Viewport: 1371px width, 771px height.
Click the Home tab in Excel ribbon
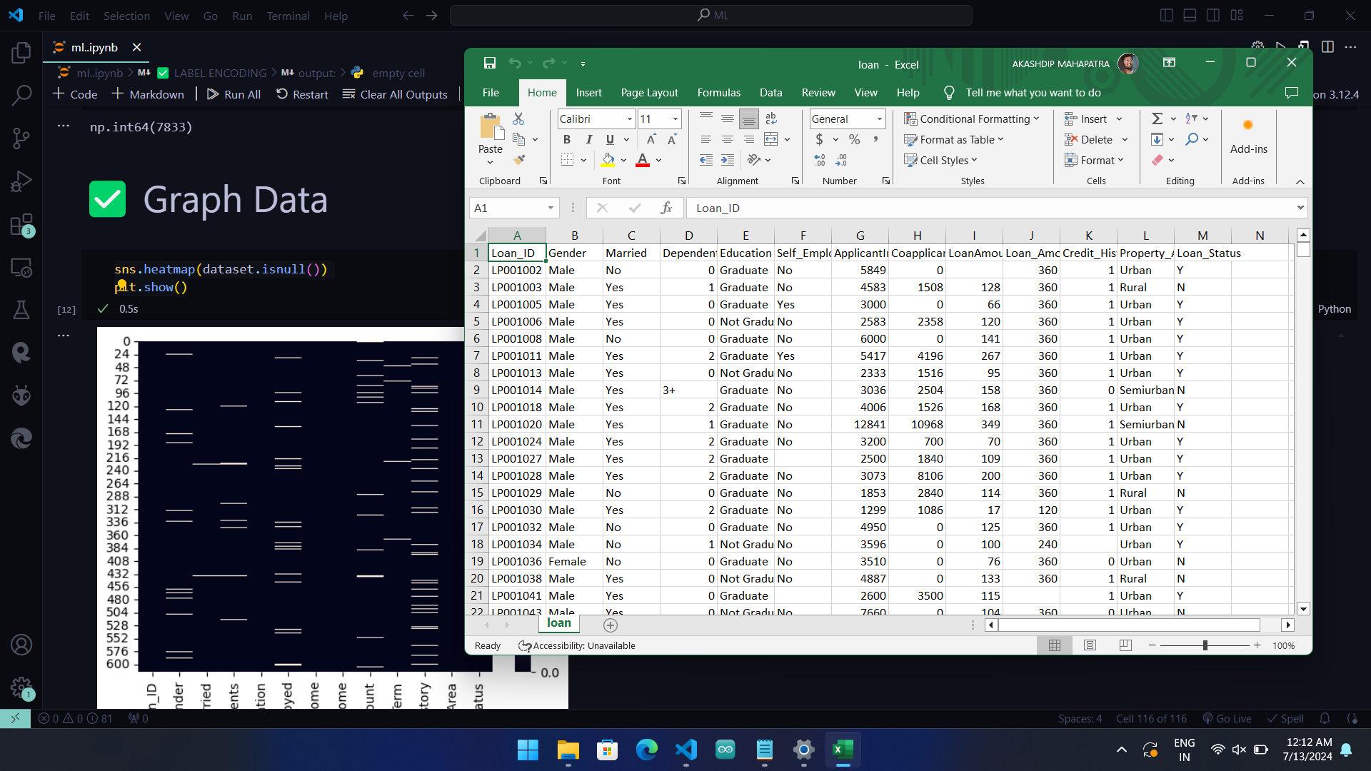coord(541,92)
